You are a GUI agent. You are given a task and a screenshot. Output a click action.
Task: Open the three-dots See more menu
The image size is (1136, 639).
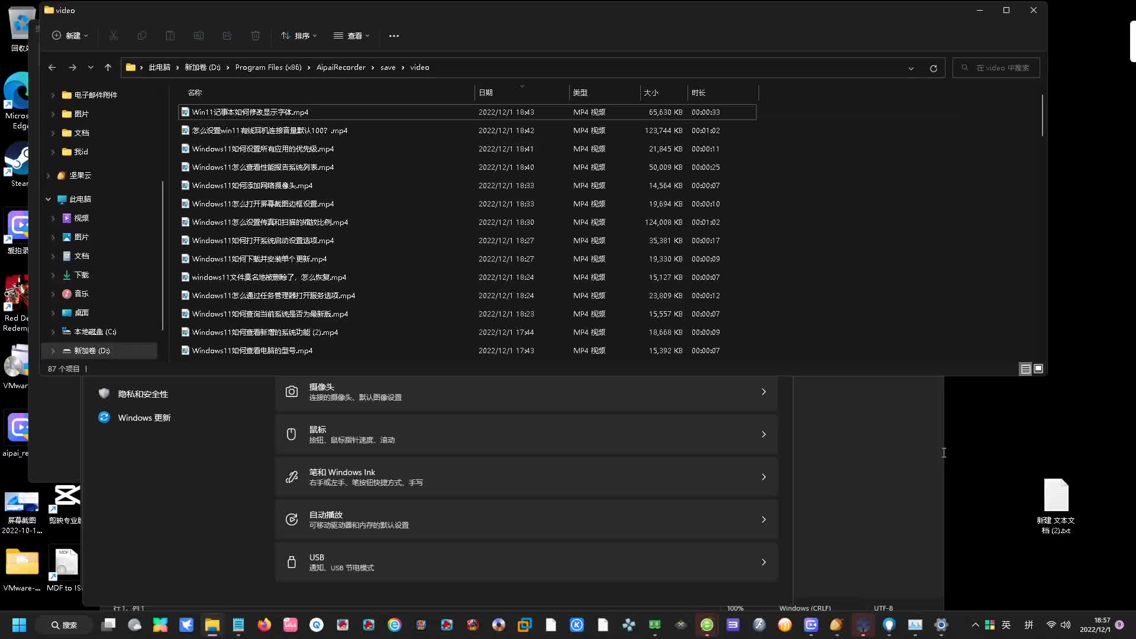pyautogui.click(x=394, y=36)
